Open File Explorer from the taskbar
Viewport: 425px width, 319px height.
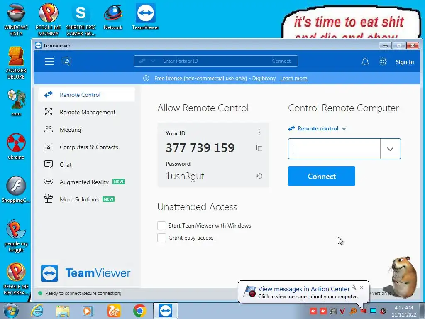(63, 311)
